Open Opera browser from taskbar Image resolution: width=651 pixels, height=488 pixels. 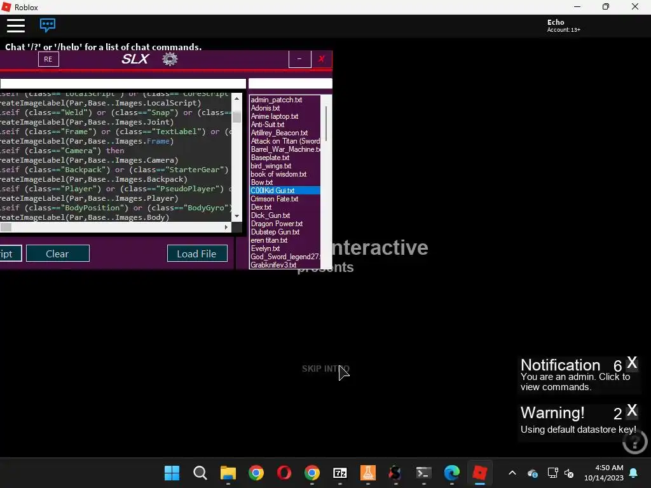point(284,473)
